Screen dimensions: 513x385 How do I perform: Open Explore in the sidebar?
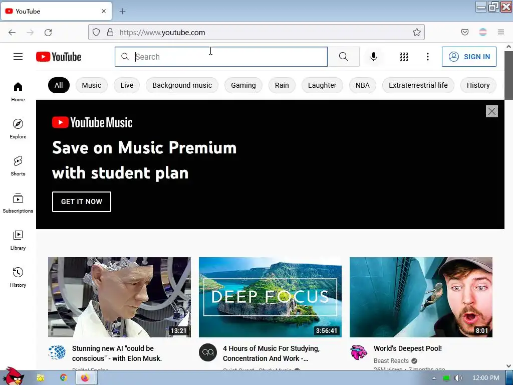coord(18,129)
